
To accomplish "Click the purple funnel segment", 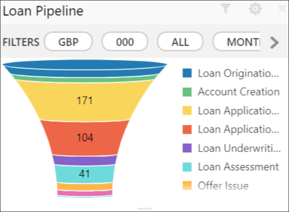I will (85, 160).
